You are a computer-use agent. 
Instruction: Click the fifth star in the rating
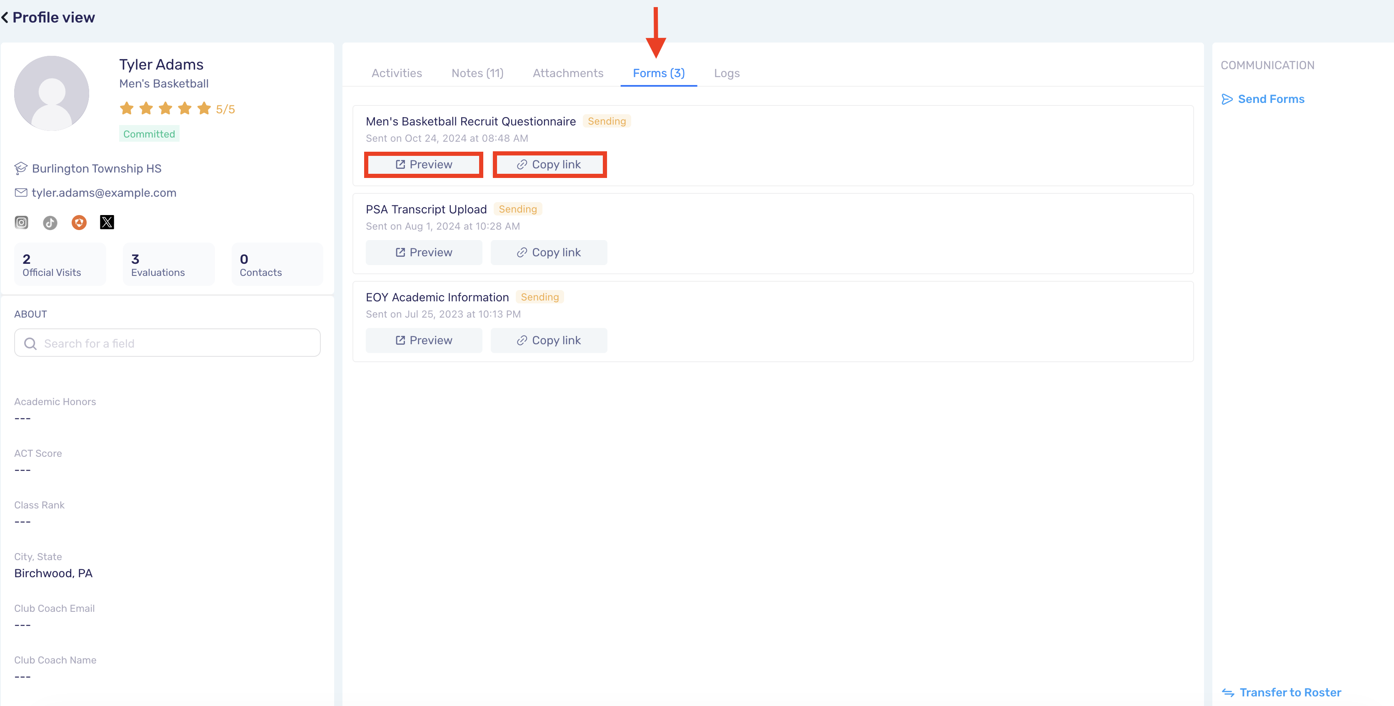point(204,109)
